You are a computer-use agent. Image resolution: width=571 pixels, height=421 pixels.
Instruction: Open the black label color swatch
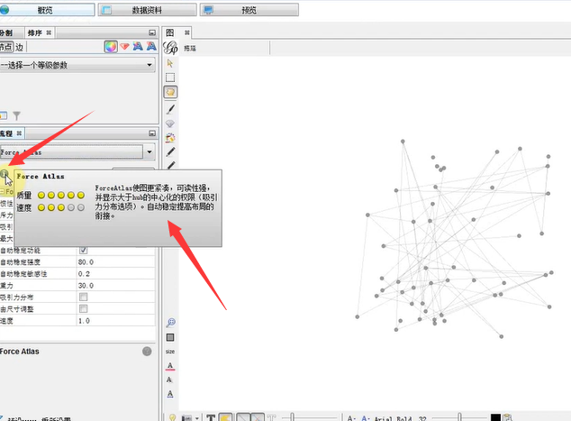(495, 417)
